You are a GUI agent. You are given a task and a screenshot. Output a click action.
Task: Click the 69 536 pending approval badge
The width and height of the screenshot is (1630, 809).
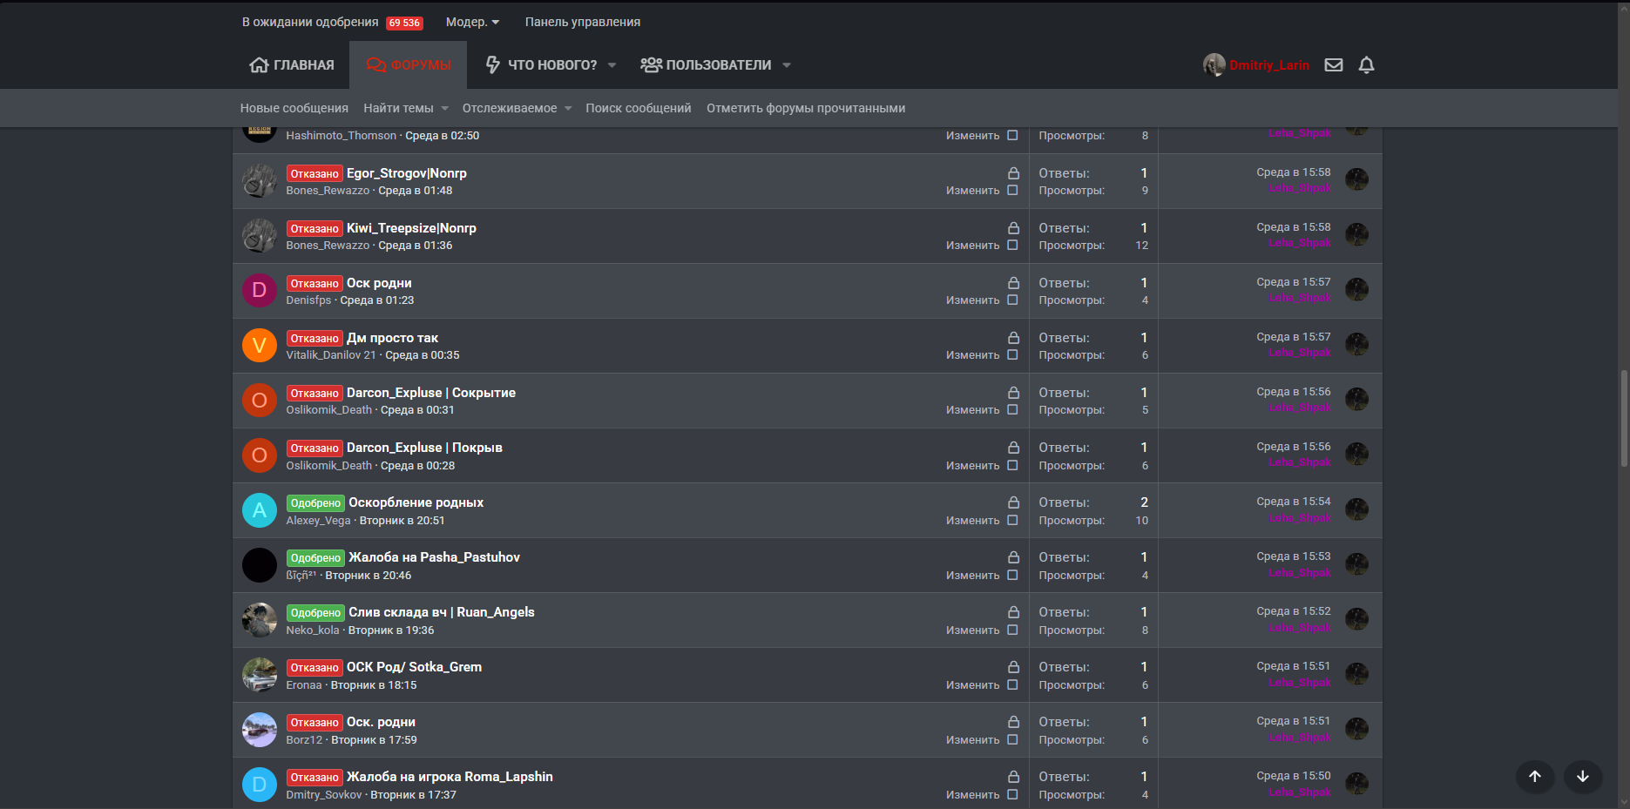tap(404, 23)
